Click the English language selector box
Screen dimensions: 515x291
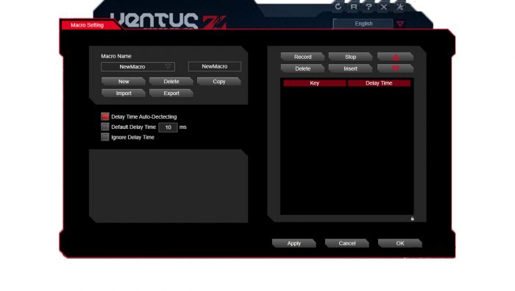click(363, 24)
